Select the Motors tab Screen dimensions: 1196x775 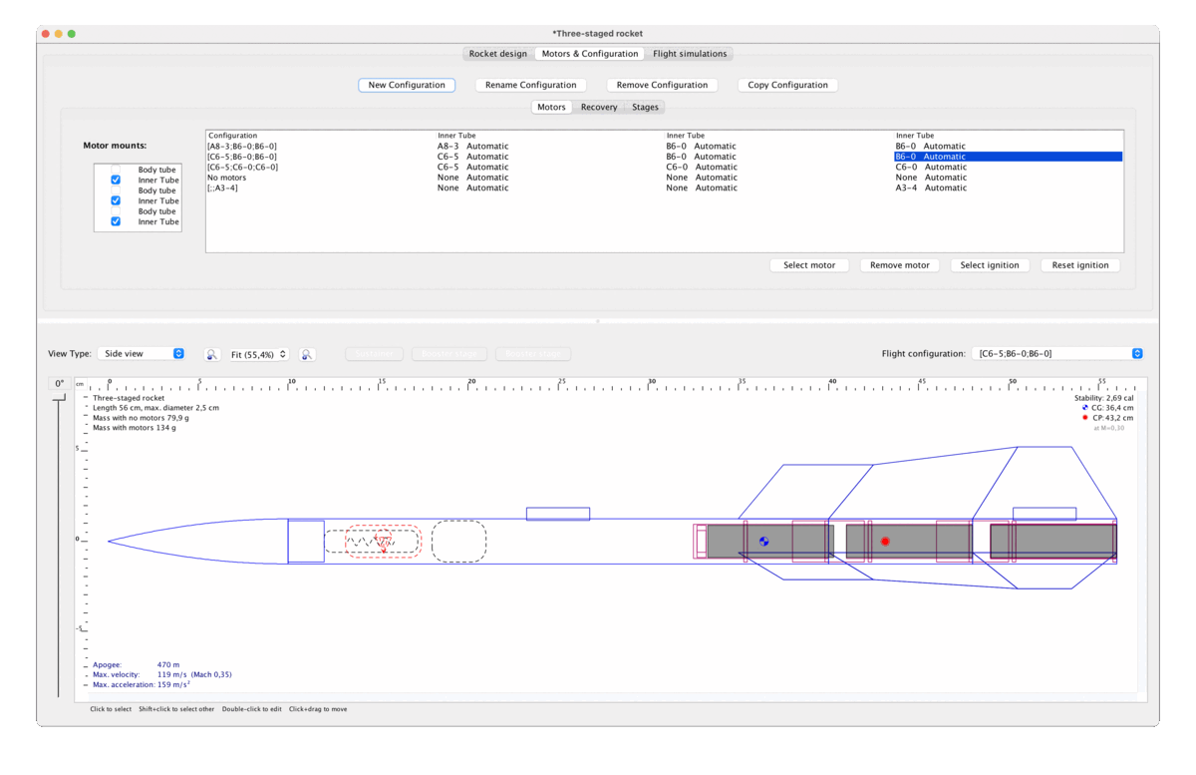click(551, 107)
